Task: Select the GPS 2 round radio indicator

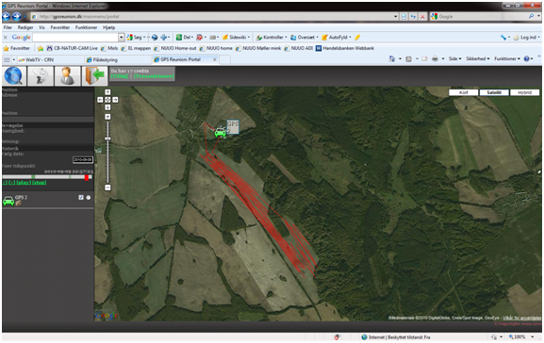Action: [89, 197]
